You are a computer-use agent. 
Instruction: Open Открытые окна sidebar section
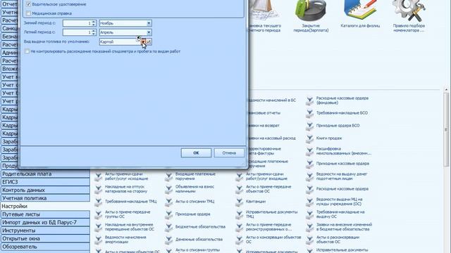45,238
